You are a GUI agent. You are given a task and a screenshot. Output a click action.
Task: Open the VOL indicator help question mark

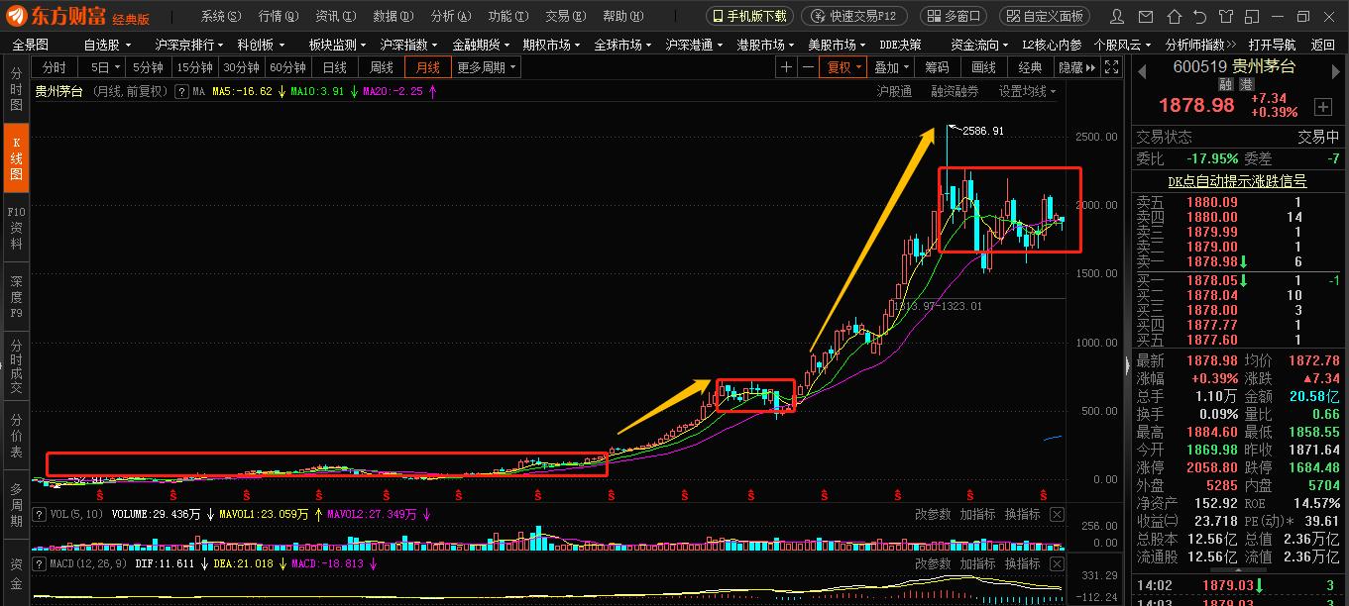[39, 515]
